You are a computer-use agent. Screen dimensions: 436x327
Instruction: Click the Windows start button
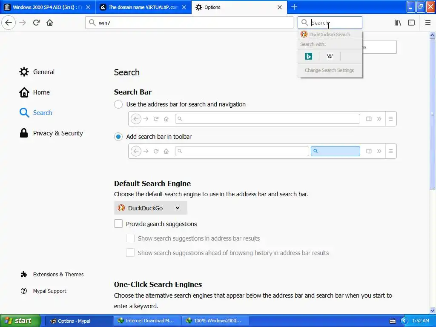pyautogui.click(x=20, y=321)
